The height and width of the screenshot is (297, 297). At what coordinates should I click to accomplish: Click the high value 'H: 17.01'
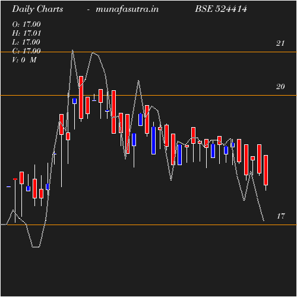(27, 33)
